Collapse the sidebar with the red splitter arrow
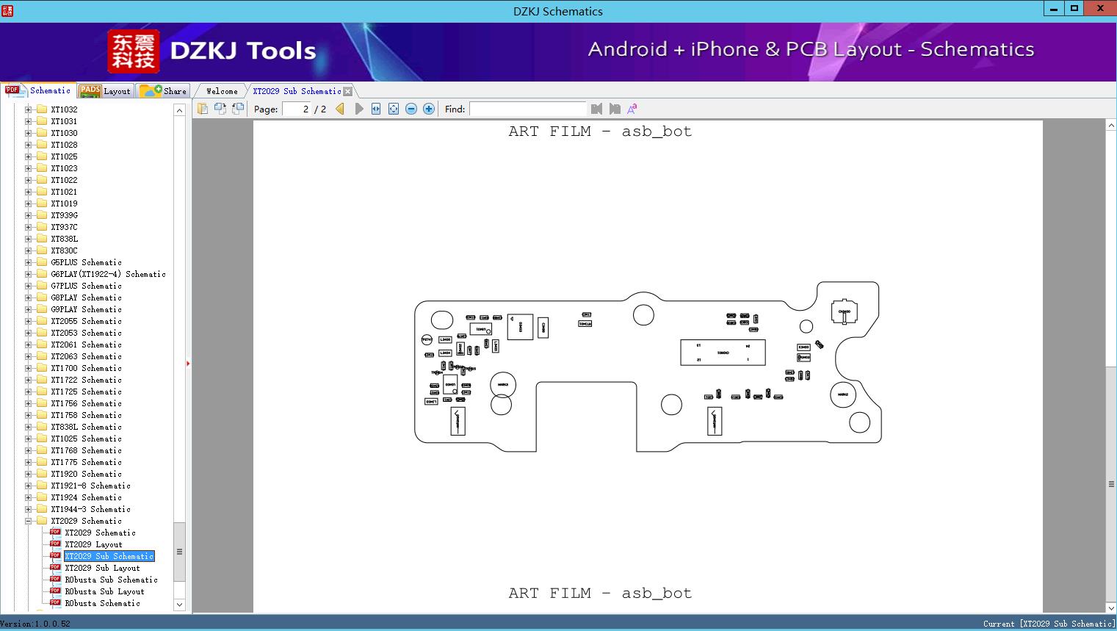Screen dimensions: 1117x631 188,363
